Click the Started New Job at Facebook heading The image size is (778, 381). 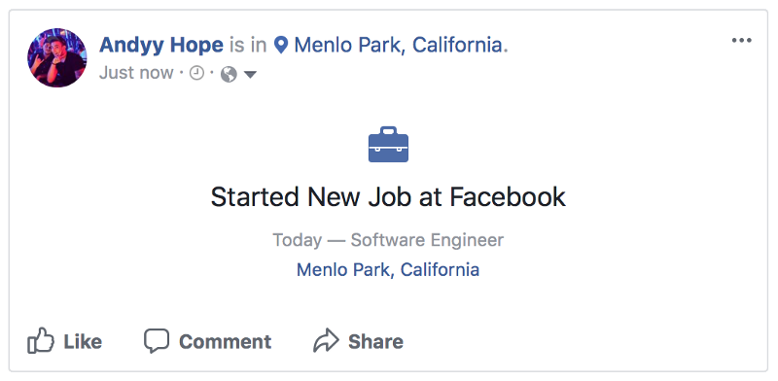coord(388,197)
